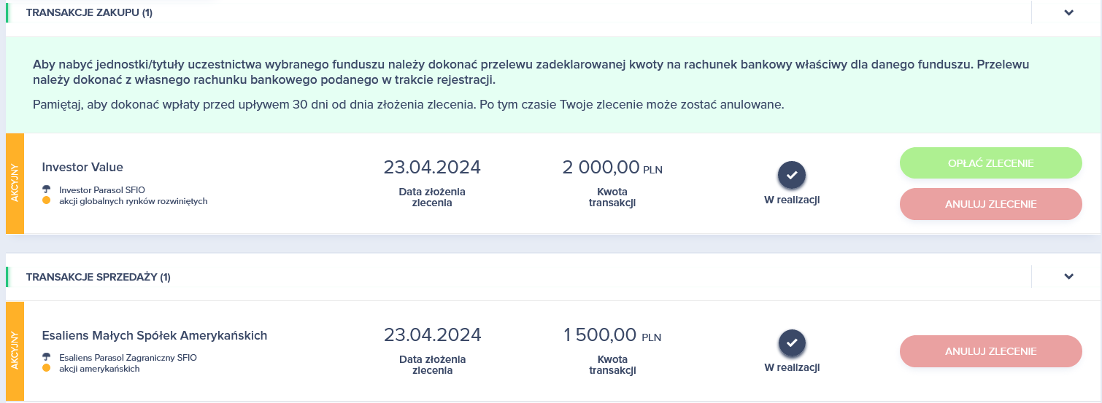This screenshot has height=403, width=1102.
Task: Open Esaliens Małych Spółek Amerykańskich fund
Action: coord(155,336)
